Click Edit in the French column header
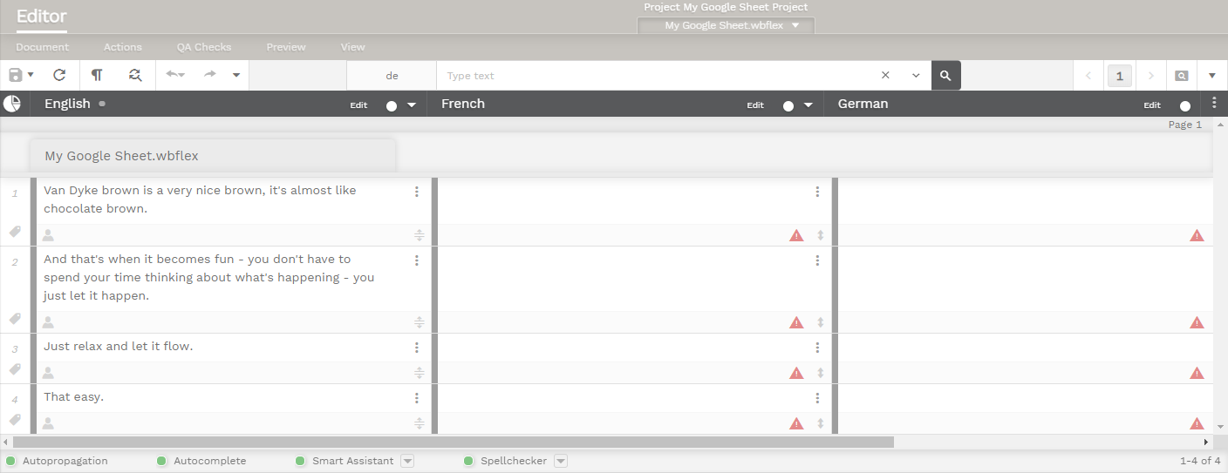This screenshot has width=1228, height=473. point(755,105)
